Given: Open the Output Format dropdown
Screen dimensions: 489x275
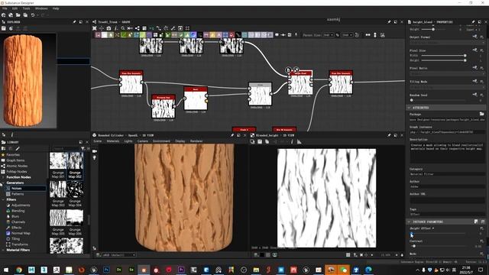Looking at the screenshot, I should coord(447,42).
